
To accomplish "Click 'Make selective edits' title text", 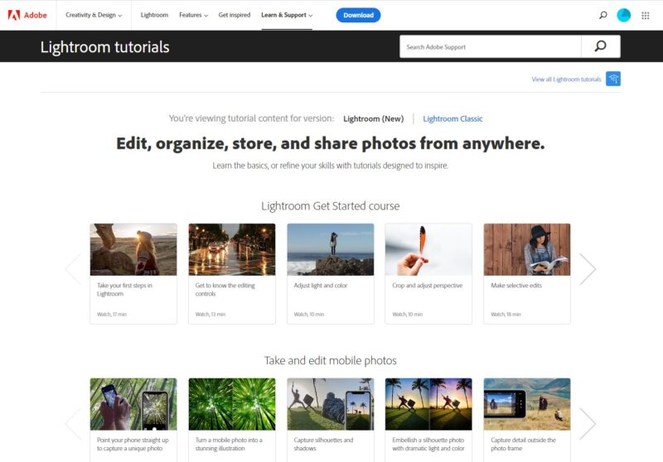I will point(516,286).
